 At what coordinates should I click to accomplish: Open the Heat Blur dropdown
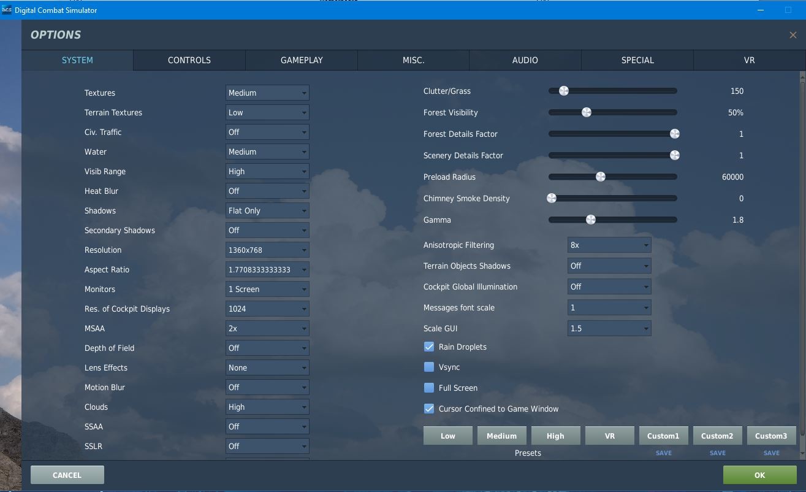[x=267, y=191]
